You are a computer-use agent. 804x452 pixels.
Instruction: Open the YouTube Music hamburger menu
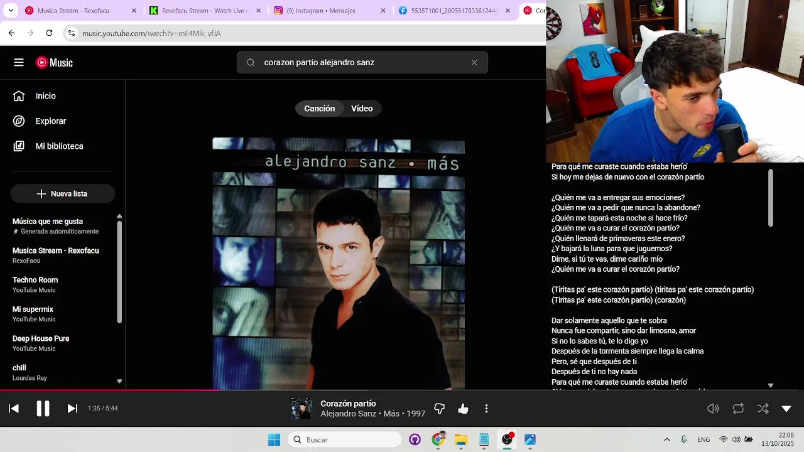pos(19,62)
